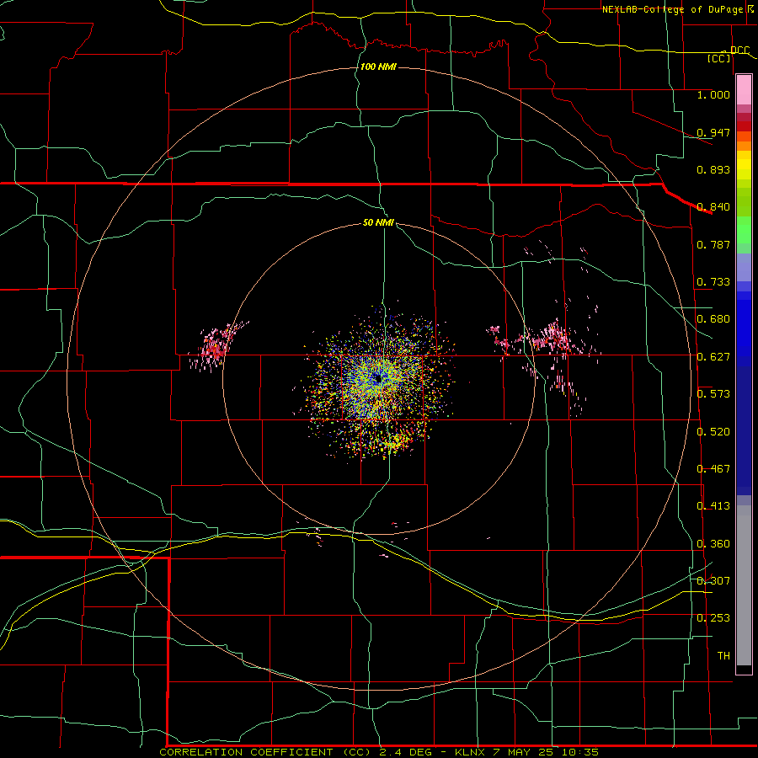The width and height of the screenshot is (758, 758).
Task: Select the 0.680 legend value
Action: 713,319
